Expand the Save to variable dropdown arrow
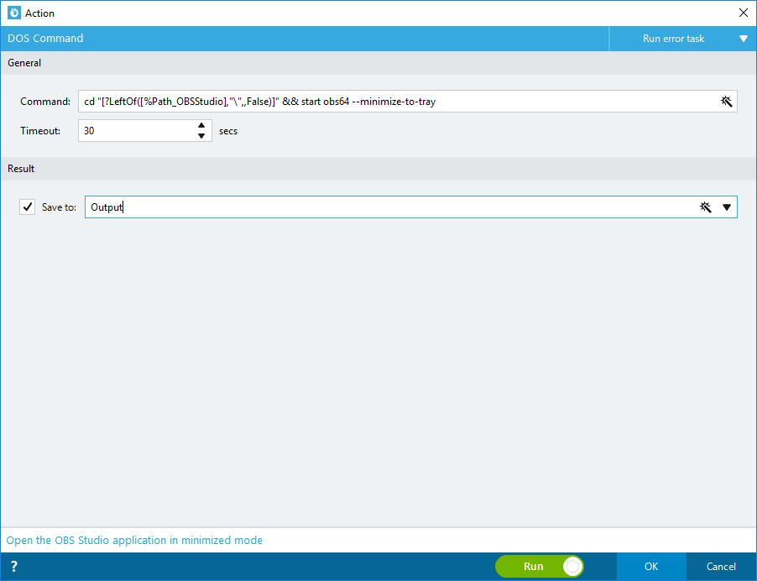 point(727,207)
